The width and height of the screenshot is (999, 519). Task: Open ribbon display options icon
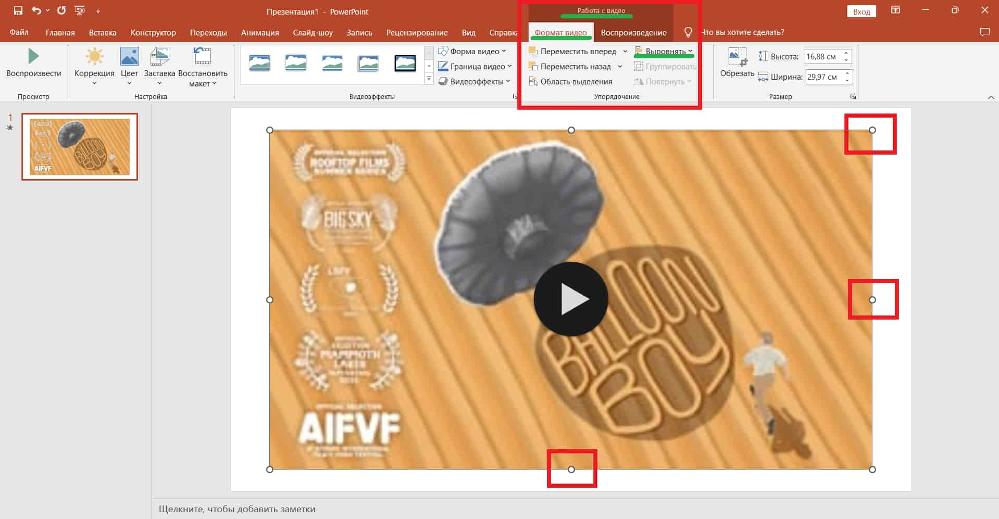pos(895,10)
